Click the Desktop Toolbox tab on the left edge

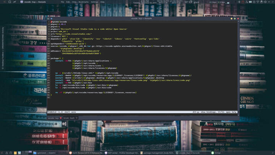3,48
